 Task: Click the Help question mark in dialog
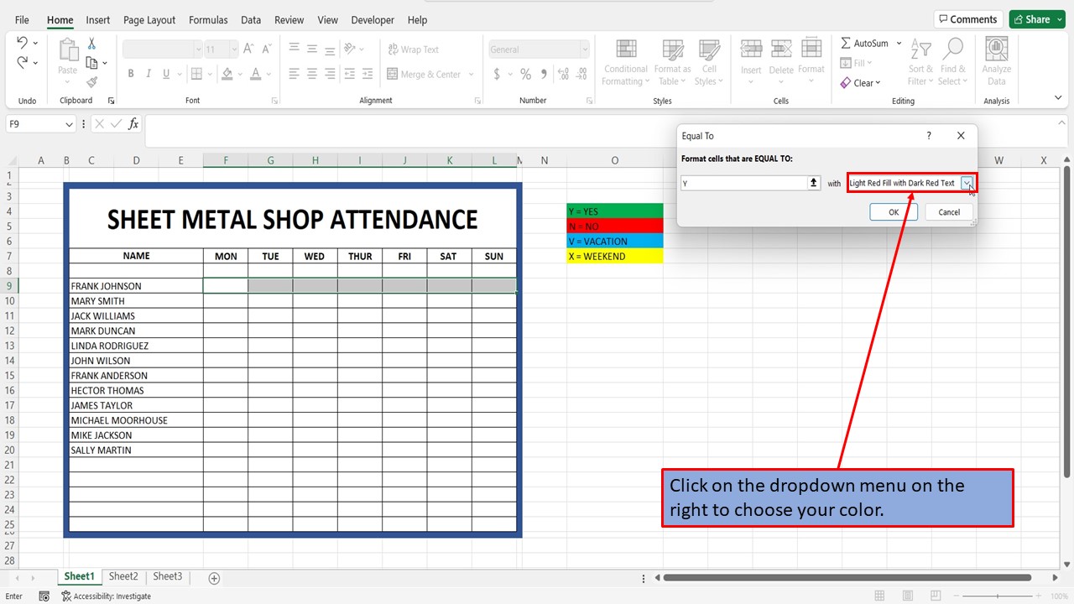click(x=929, y=136)
